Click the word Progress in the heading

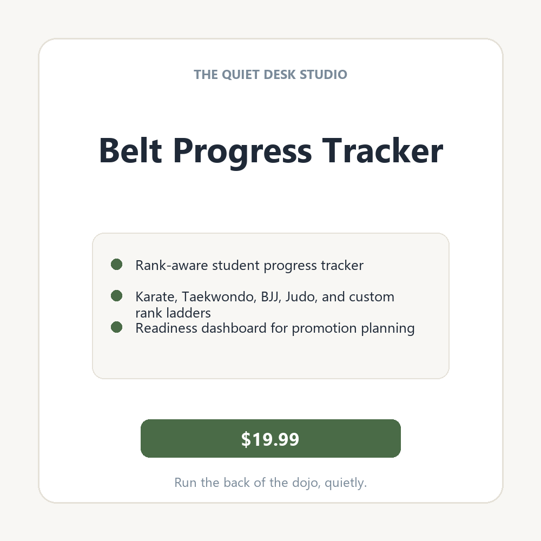(x=242, y=153)
